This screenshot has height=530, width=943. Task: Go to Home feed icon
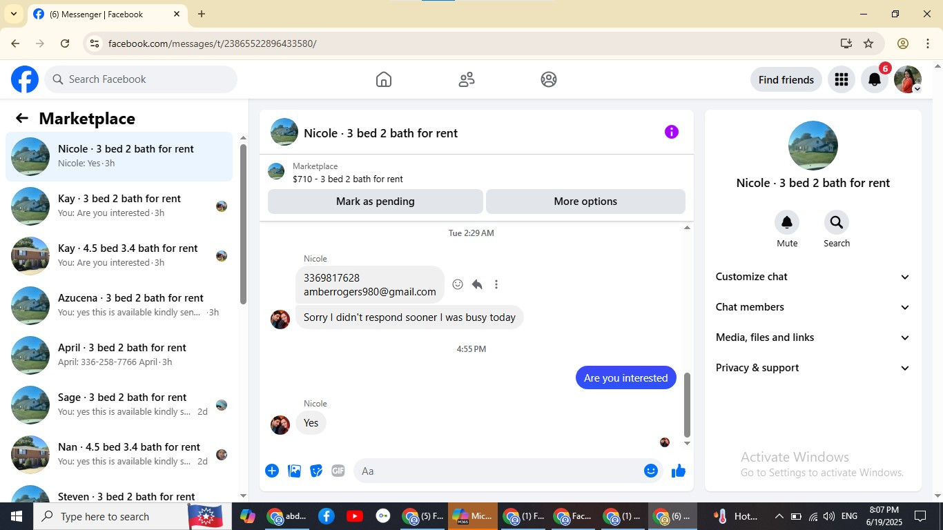[384, 79]
